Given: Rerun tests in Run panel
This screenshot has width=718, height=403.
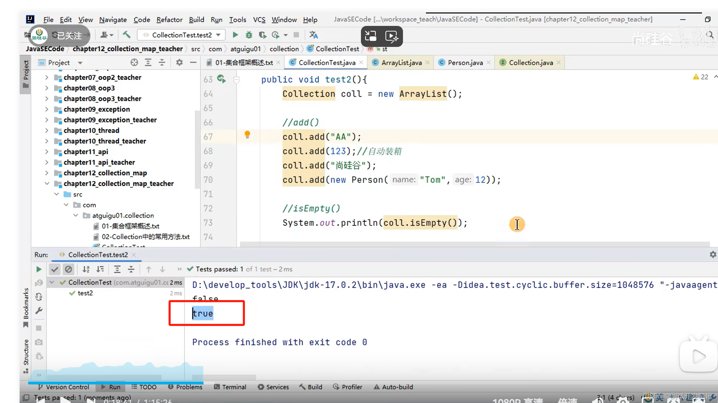Looking at the screenshot, I should (39, 269).
